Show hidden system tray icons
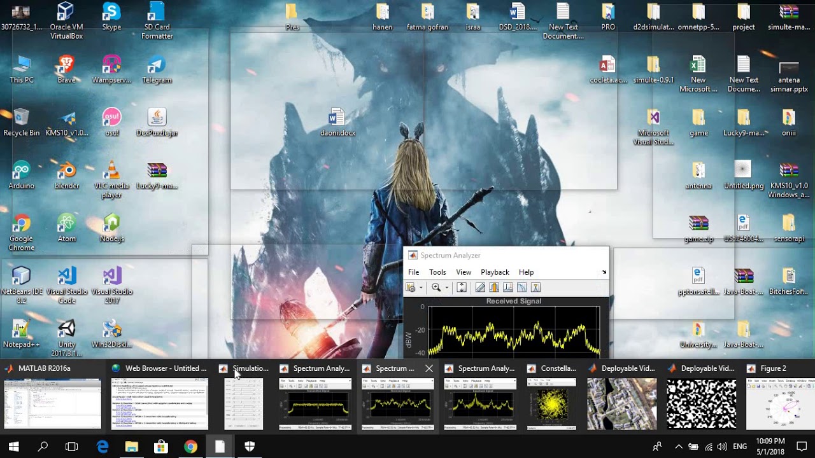 678,447
